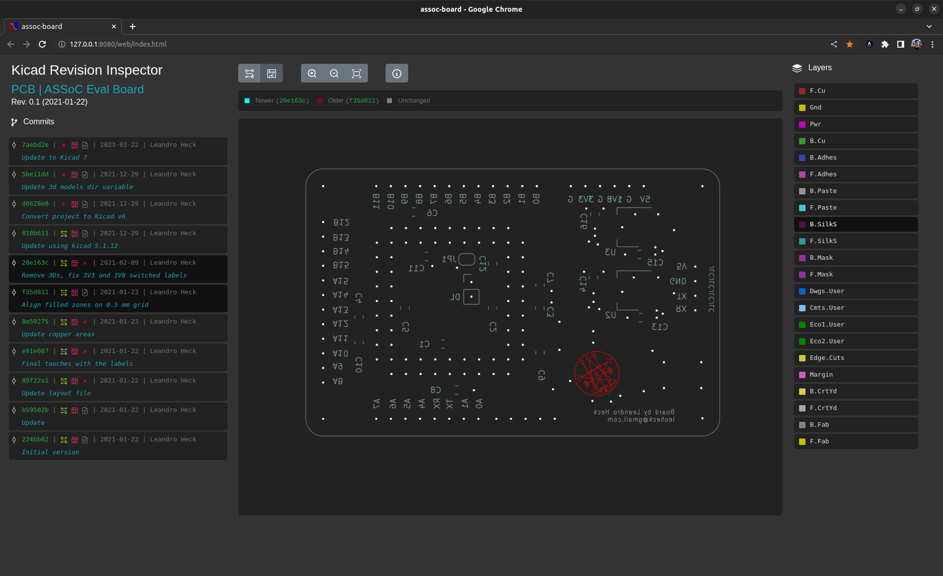This screenshot has height=576, width=943.
Task: Select the Edge.Cuts layer
Action: (x=855, y=358)
